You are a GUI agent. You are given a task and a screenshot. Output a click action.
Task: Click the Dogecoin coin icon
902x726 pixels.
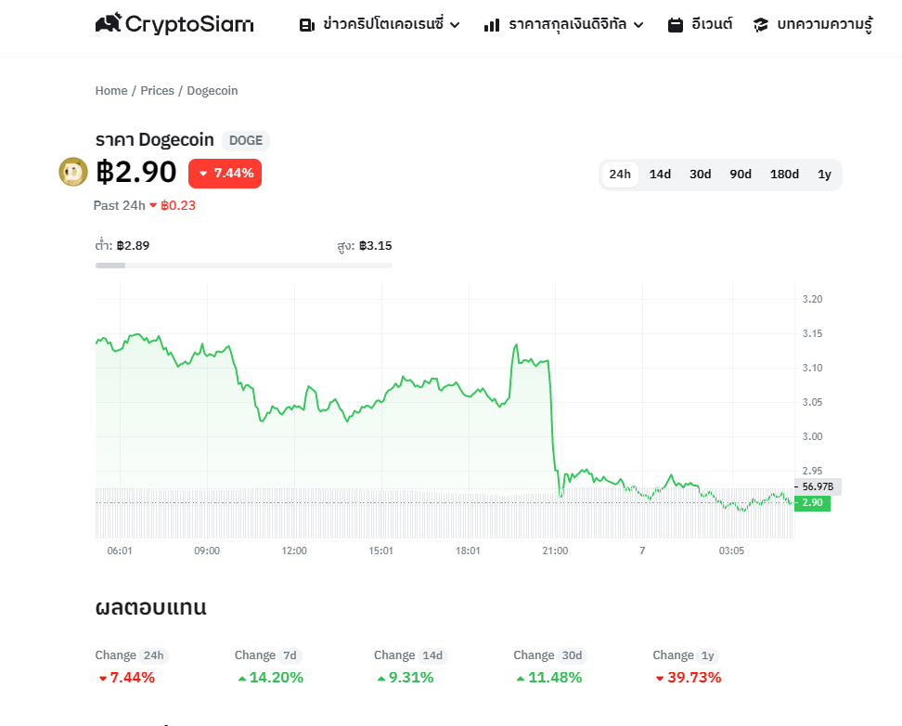coord(73,172)
